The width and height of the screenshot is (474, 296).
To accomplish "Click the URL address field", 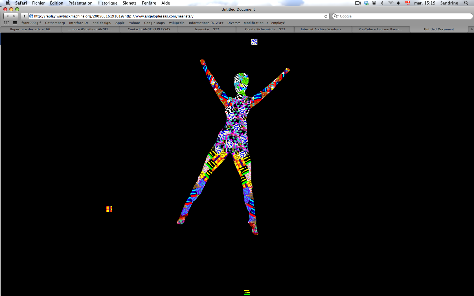I will pos(179,16).
